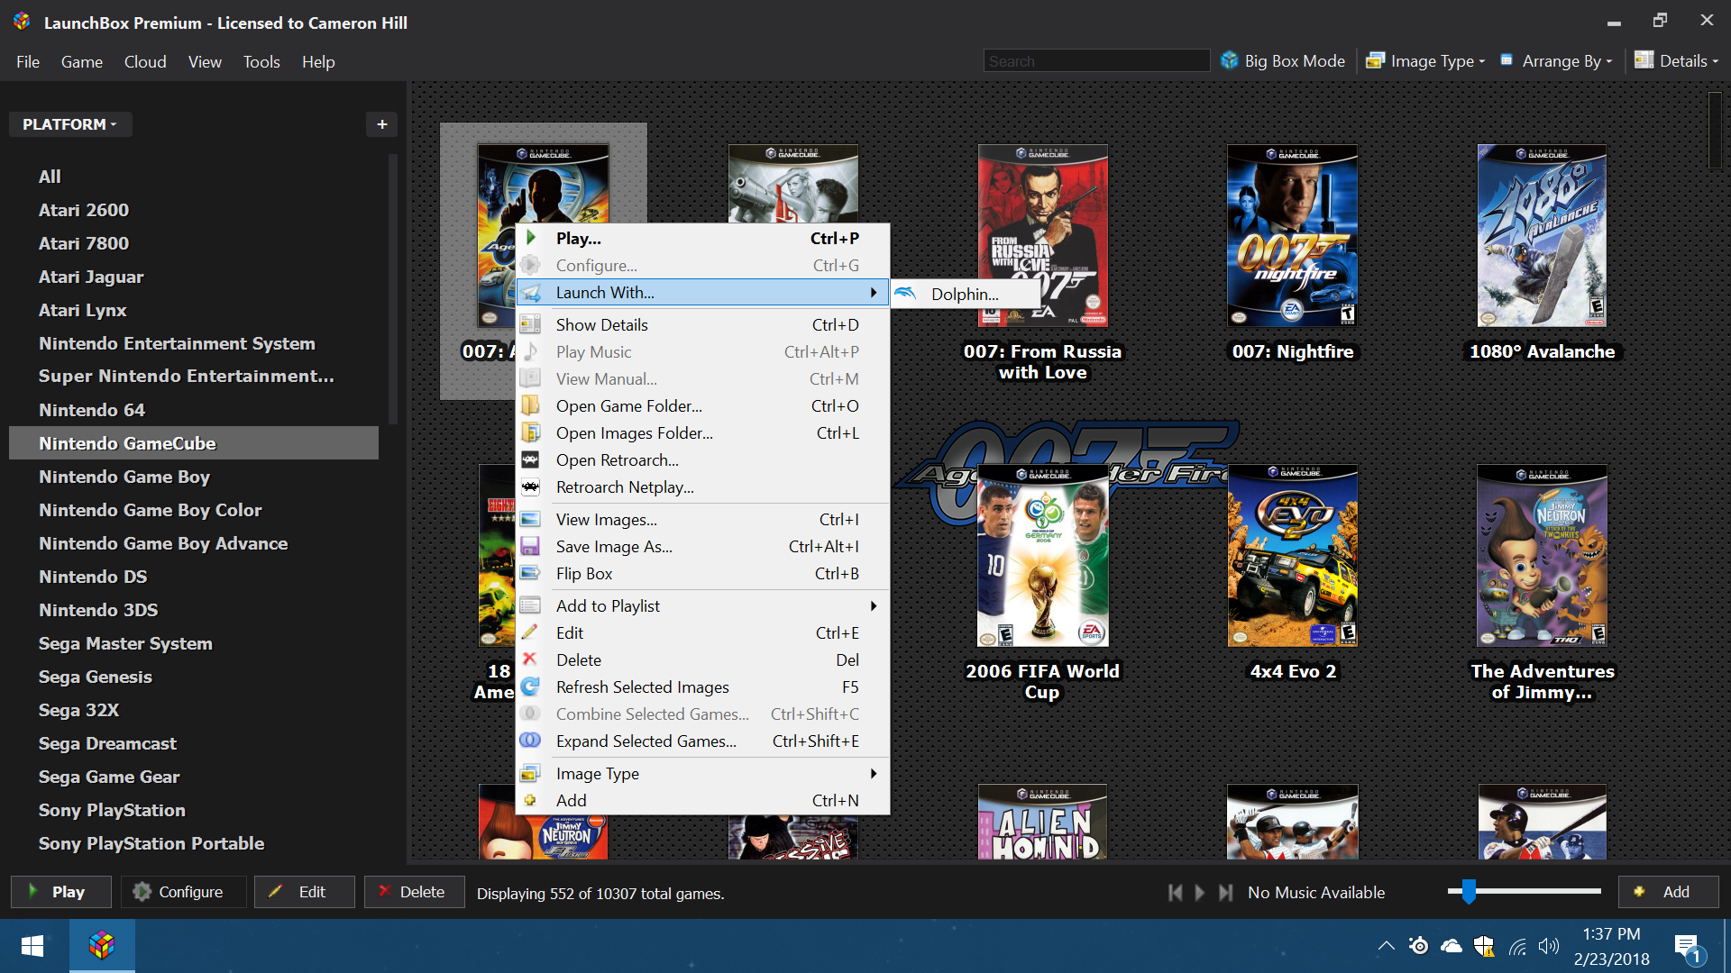Click the Flip Box icon
This screenshot has height=973, width=1731.
530,573
